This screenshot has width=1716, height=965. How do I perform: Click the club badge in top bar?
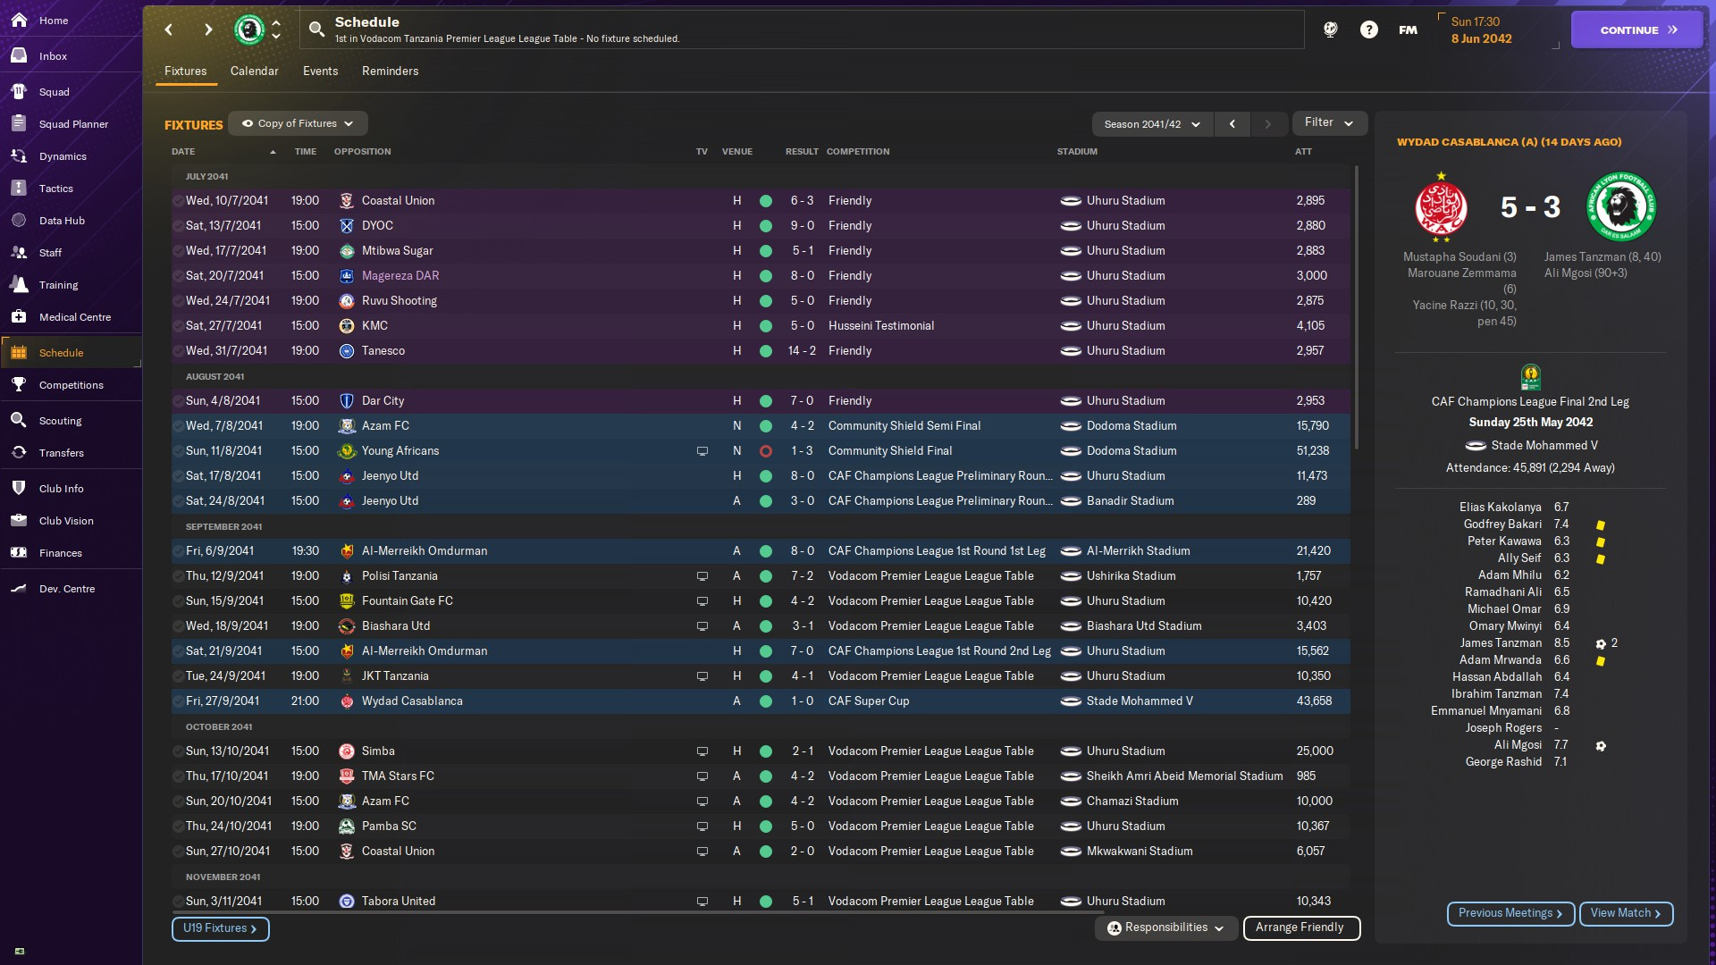[x=249, y=29]
